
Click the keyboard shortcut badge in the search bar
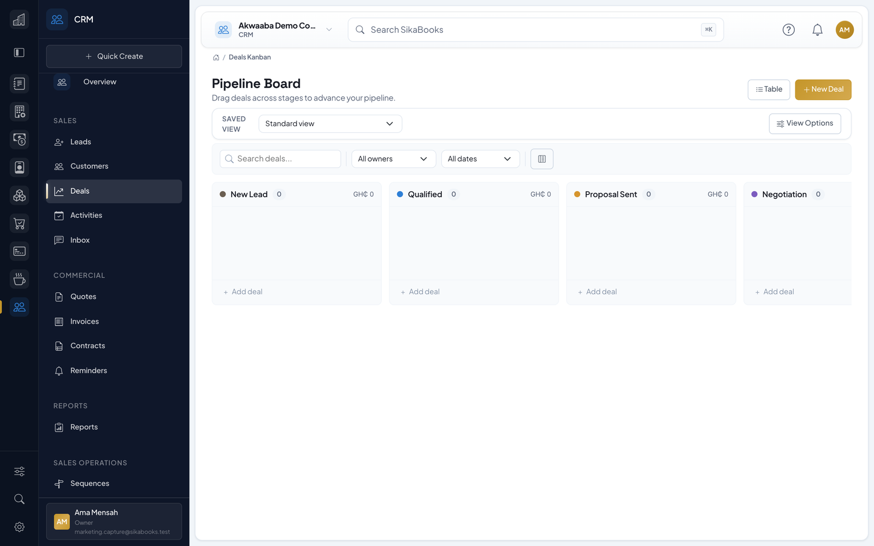[x=708, y=30]
